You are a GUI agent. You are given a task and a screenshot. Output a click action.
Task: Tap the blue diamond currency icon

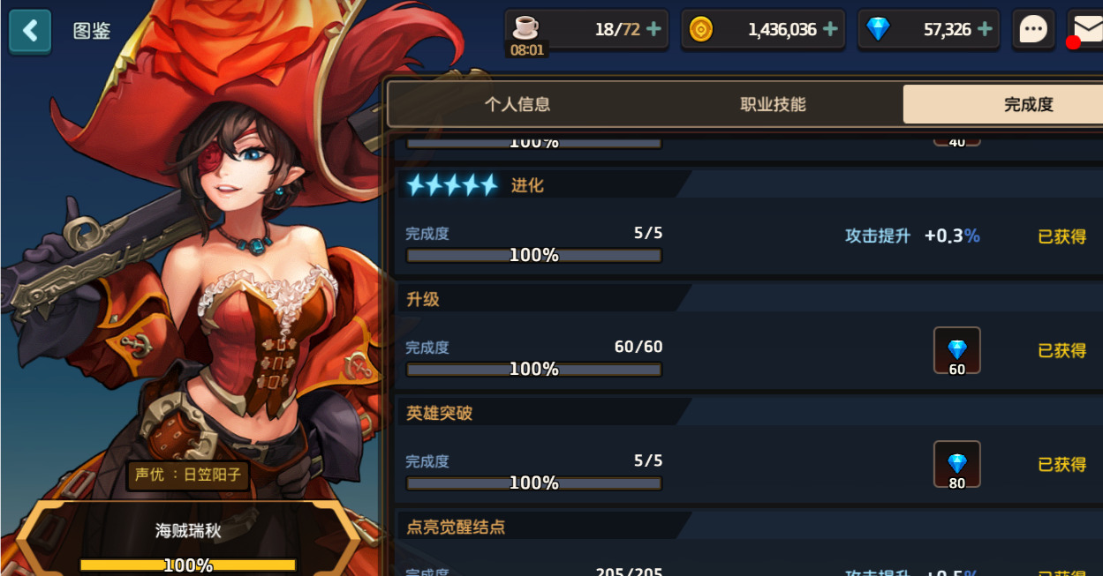point(878,29)
